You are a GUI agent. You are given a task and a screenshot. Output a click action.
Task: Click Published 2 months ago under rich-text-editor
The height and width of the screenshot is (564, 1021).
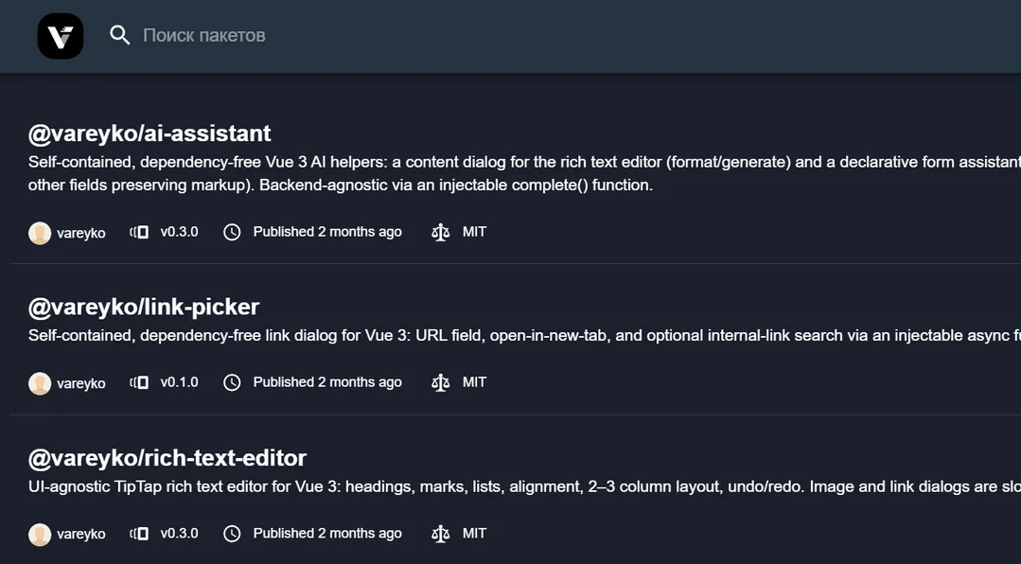coord(326,534)
